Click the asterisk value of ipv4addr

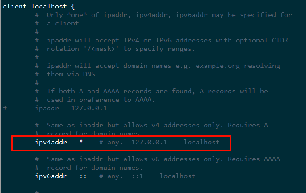(81, 142)
